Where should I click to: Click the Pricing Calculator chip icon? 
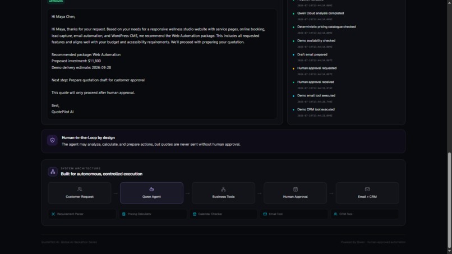[124, 214]
